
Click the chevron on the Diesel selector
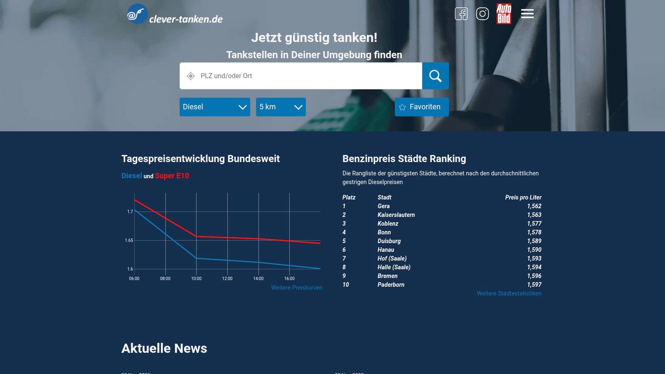pyautogui.click(x=242, y=107)
